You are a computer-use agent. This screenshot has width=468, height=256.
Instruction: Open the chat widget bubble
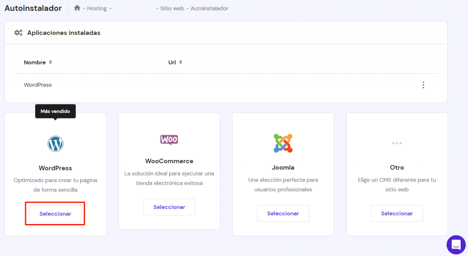click(456, 245)
